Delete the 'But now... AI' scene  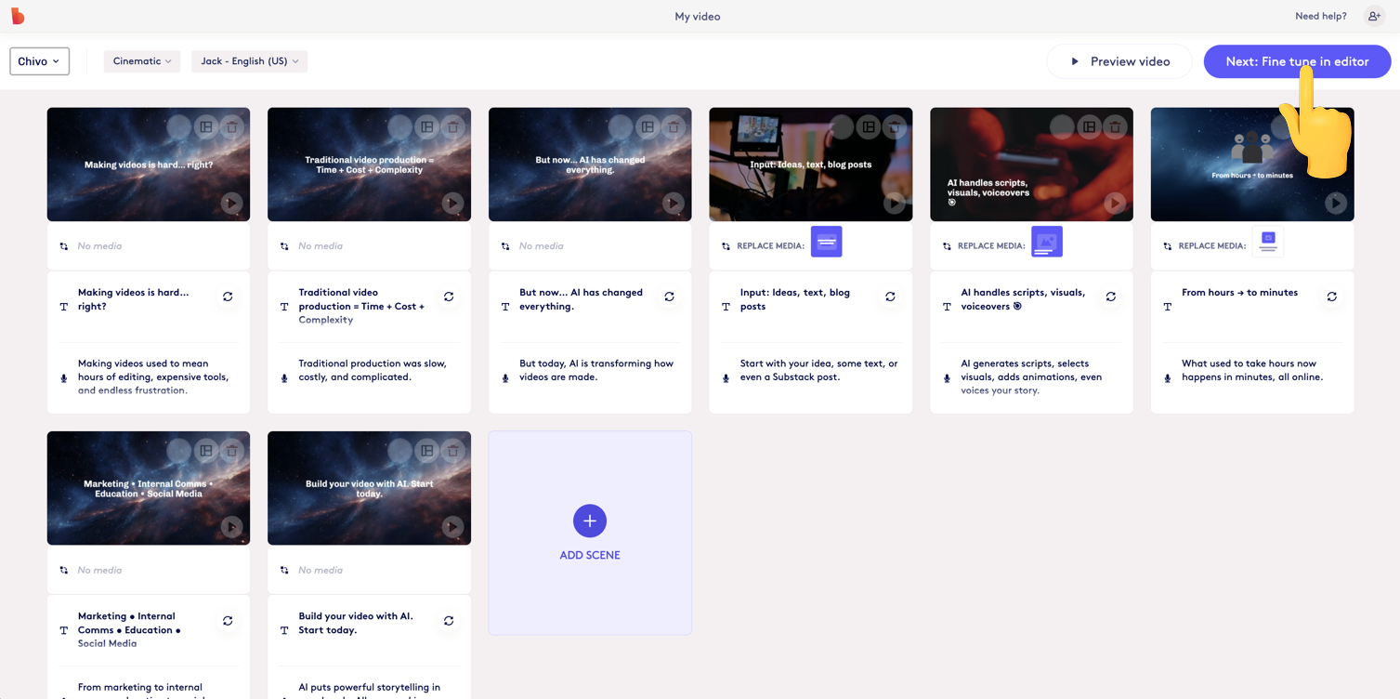click(674, 126)
